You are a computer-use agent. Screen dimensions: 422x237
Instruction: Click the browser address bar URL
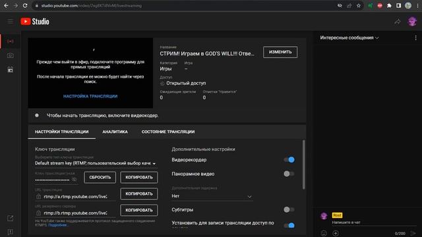click(92, 6)
